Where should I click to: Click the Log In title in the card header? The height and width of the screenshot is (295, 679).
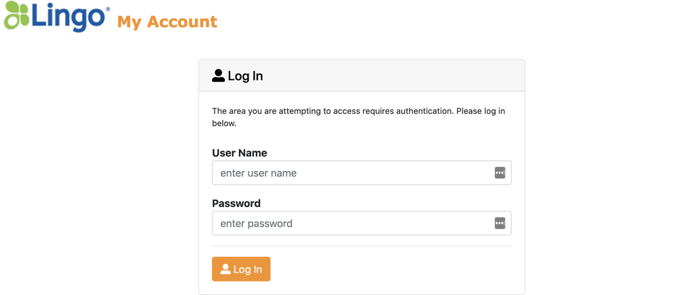coord(246,76)
